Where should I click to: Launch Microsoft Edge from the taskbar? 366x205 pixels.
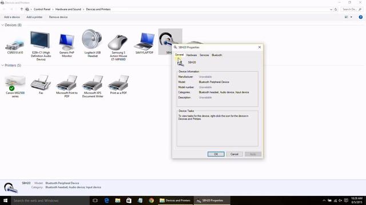coord(106,200)
